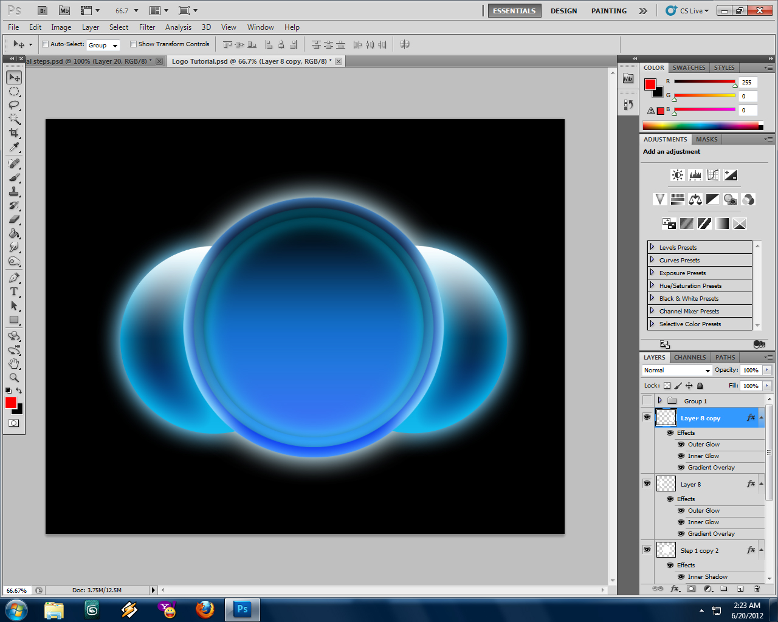Image resolution: width=778 pixels, height=622 pixels.
Task: Hide the Layer 8 layer
Action: pyautogui.click(x=647, y=484)
